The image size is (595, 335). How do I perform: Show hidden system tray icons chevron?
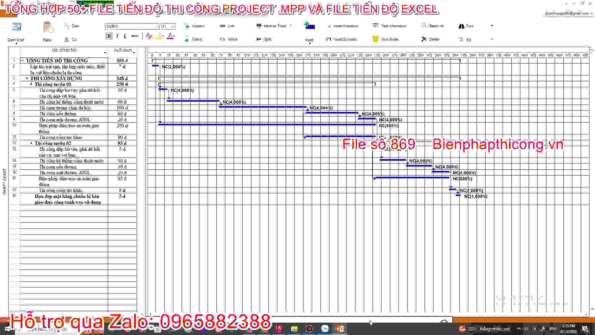[x=519, y=329]
